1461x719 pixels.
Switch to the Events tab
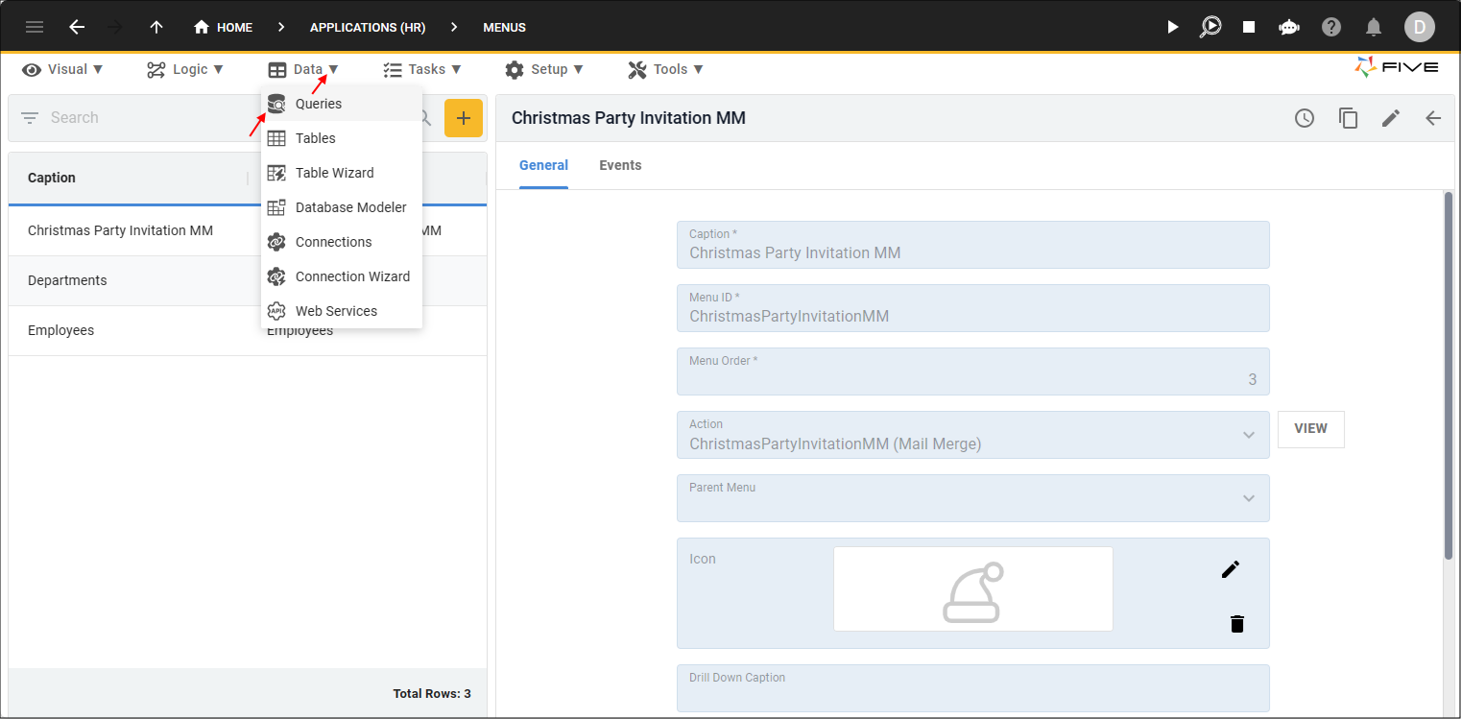click(x=620, y=165)
